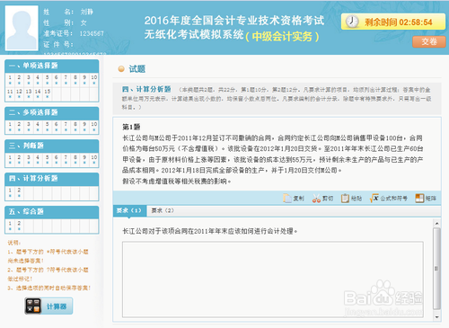Click the answer area scrollbar down arrow
Screen dimensions: 449x328
tap(436, 317)
